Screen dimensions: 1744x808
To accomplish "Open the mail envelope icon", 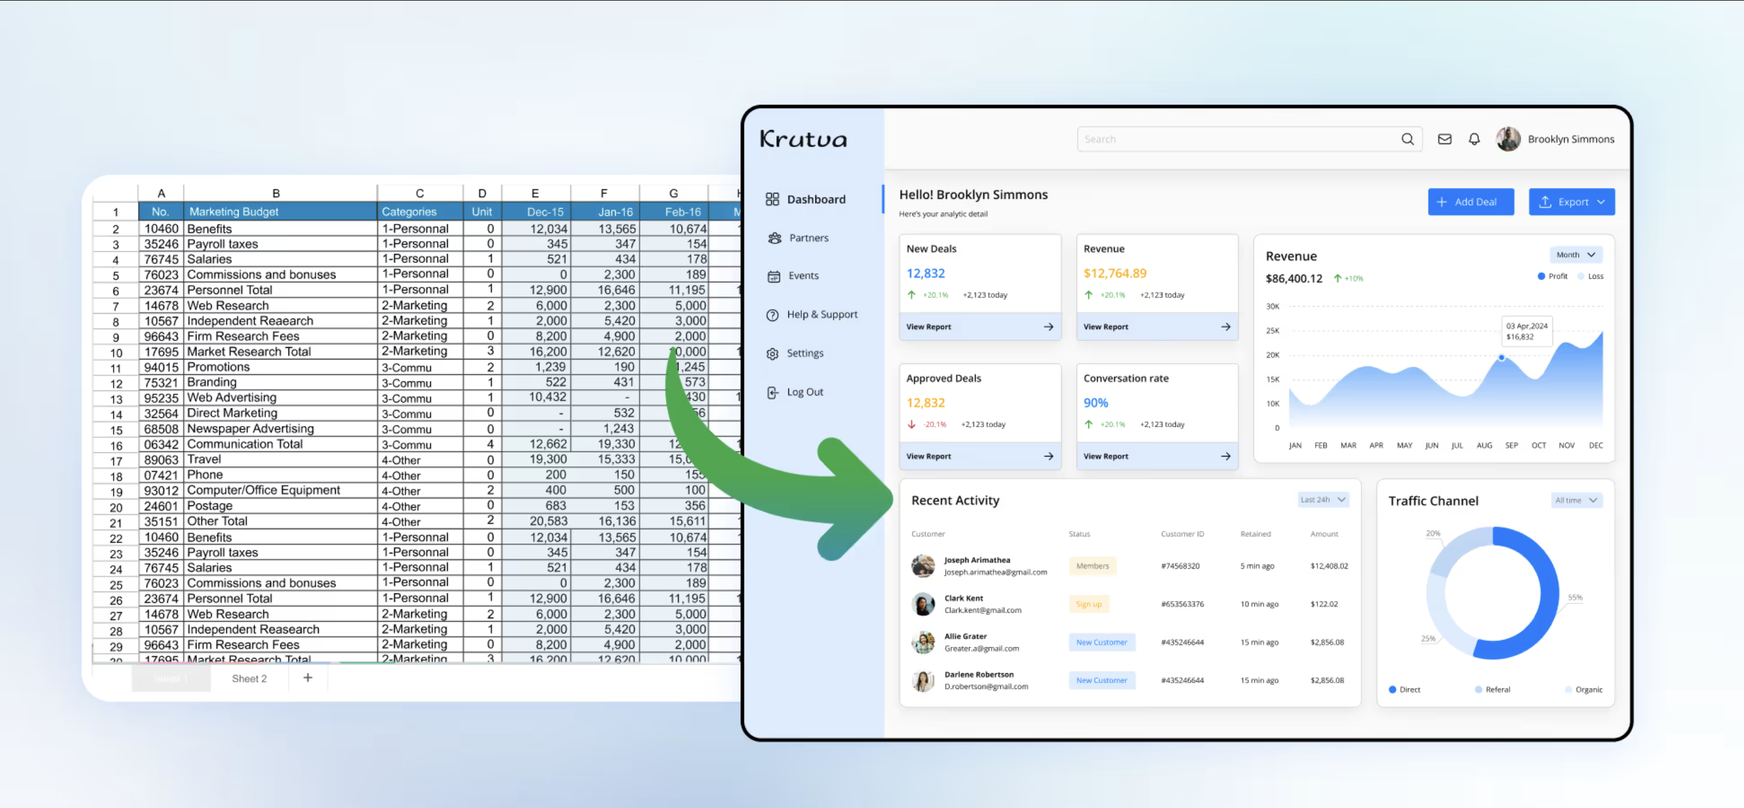I will 1445,139.
